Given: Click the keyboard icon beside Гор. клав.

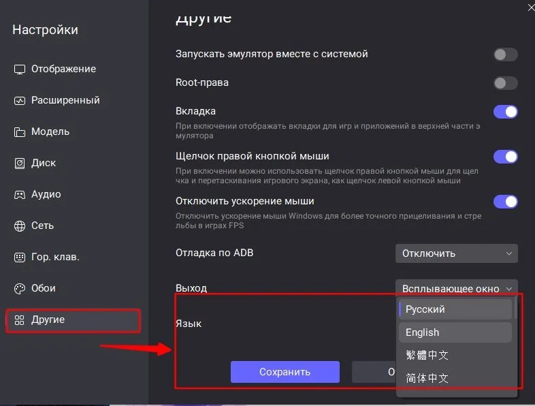Looking at the screenshot, I should 20,257.
